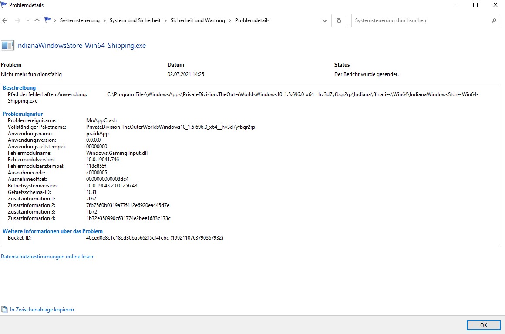Image resolution: width=505 pixels, height=334 pixels.
Task: Click the flag icon in address bar
Action: pos(47,20)
